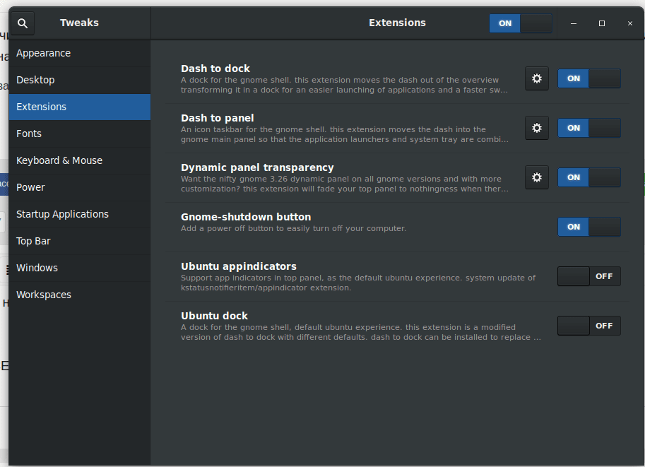Switch off Gnome-shutdown button extension
This screenshot has width=645, height=467.
(x=589, y=227)
